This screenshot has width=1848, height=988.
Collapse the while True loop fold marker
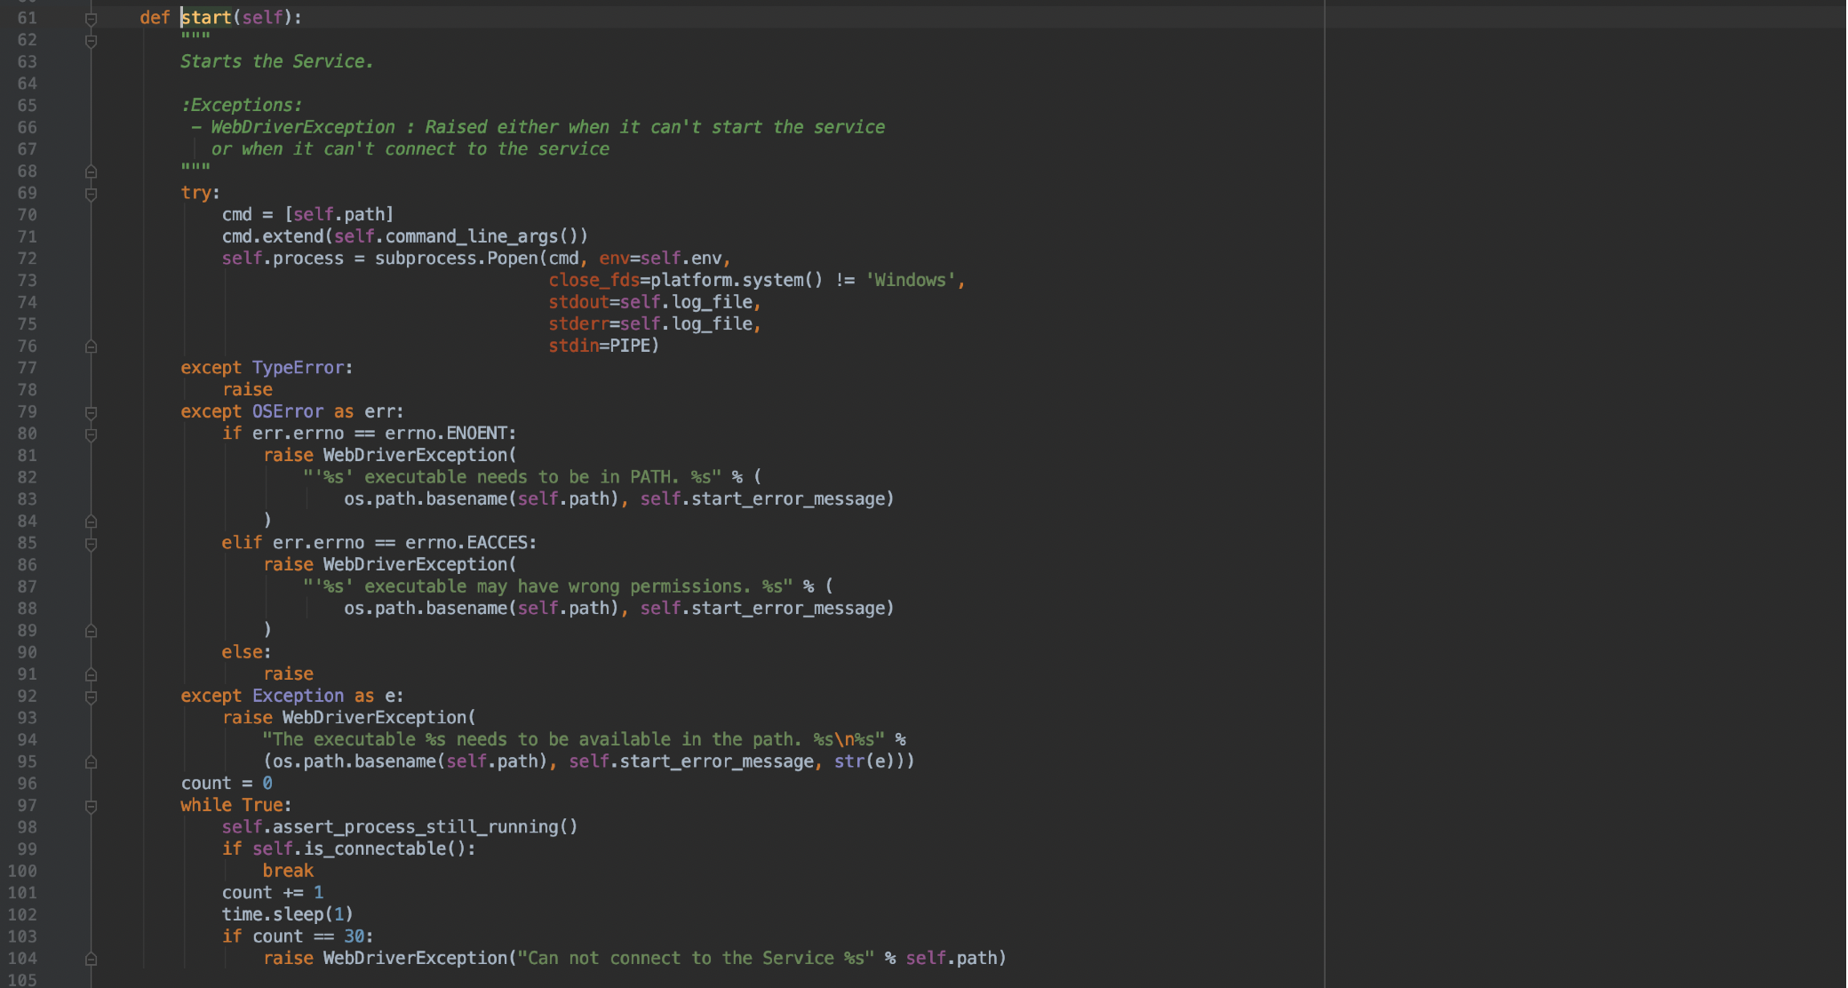tap(91, 805)
